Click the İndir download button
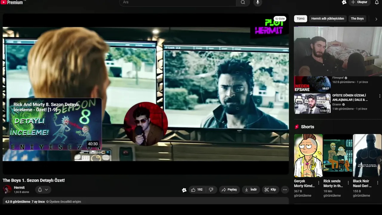 click(251, 190)
